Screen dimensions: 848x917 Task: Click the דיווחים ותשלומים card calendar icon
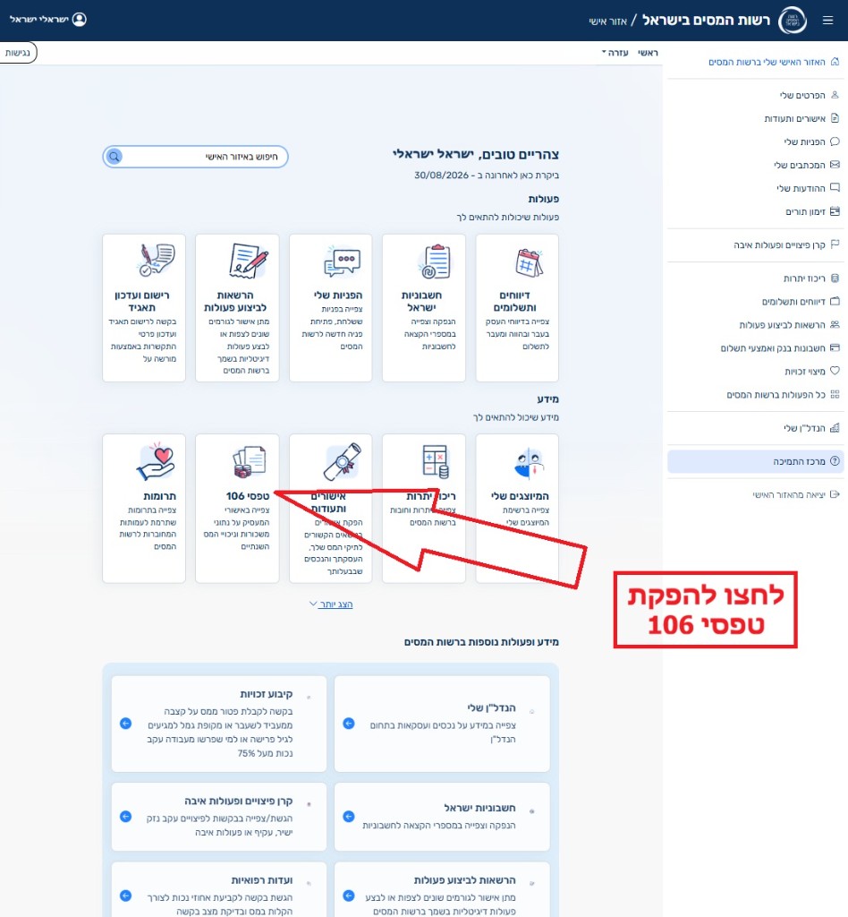(x=529, y=262)
